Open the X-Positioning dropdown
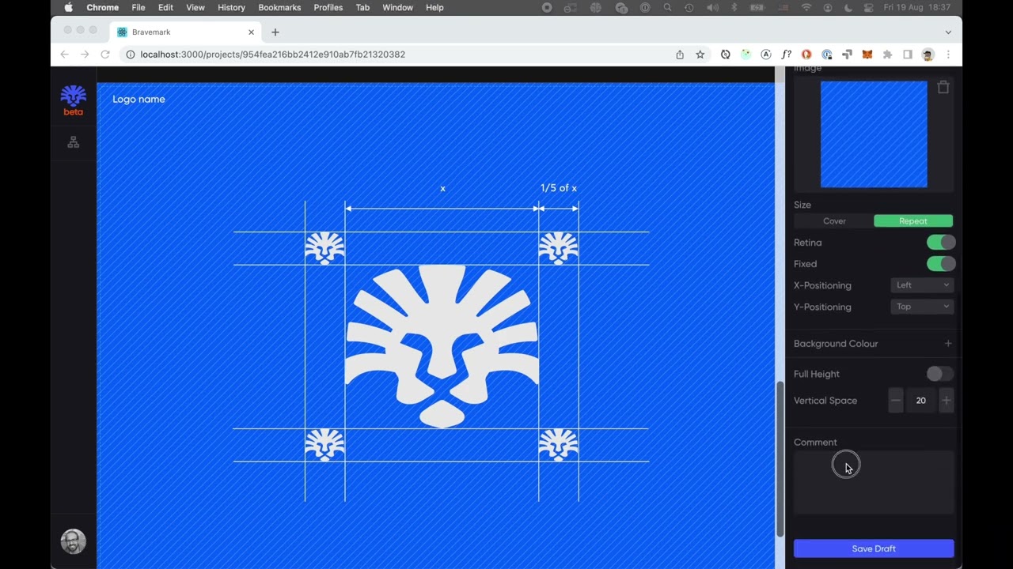 pos(922,285)
